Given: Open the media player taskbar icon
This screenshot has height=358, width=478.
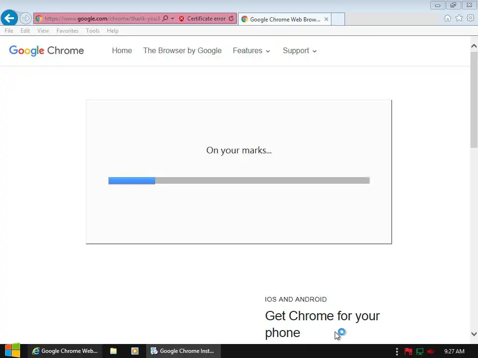Looking at the screenshot, I should [135, 351].
